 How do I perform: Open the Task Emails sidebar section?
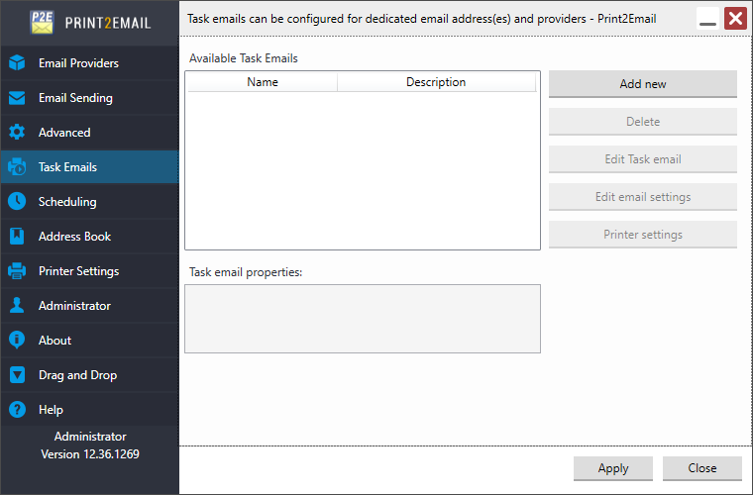67,167
